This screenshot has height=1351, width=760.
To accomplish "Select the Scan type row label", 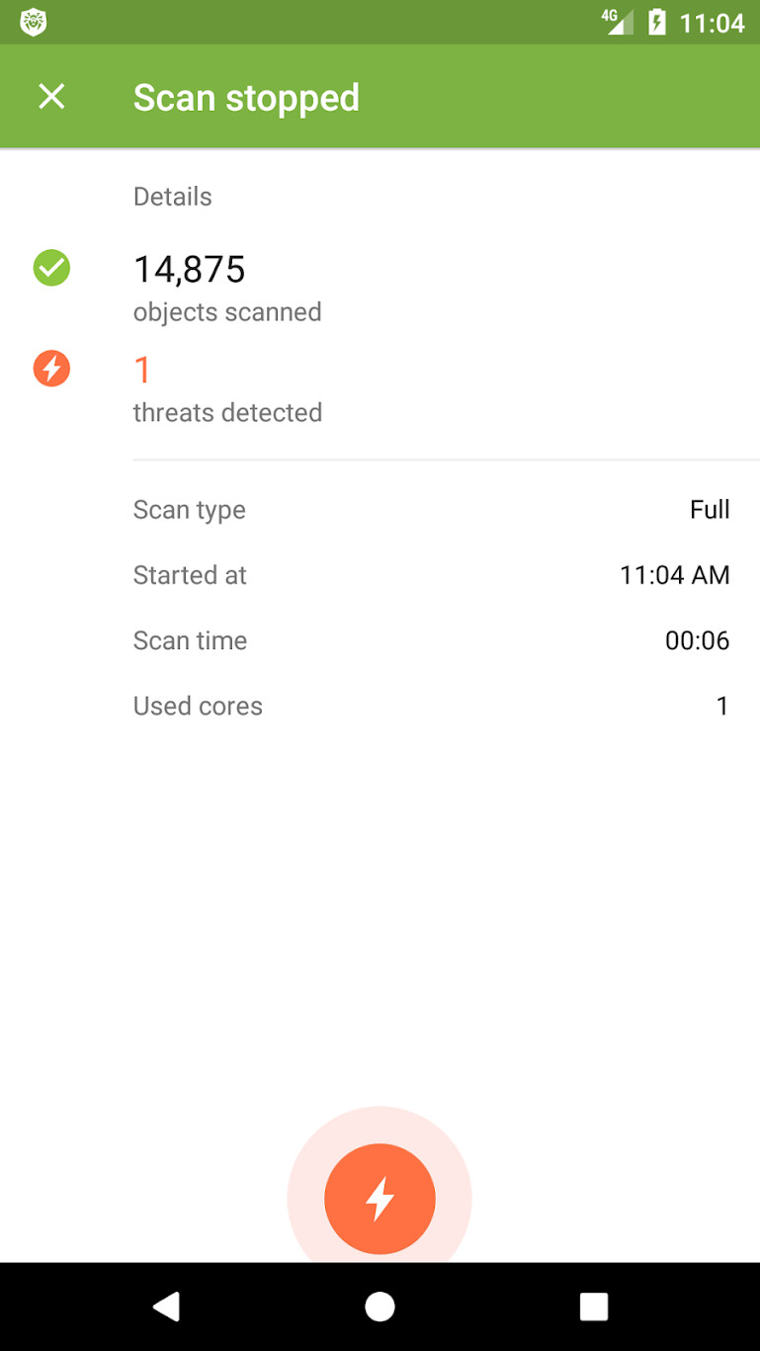I will click(190, 510).
